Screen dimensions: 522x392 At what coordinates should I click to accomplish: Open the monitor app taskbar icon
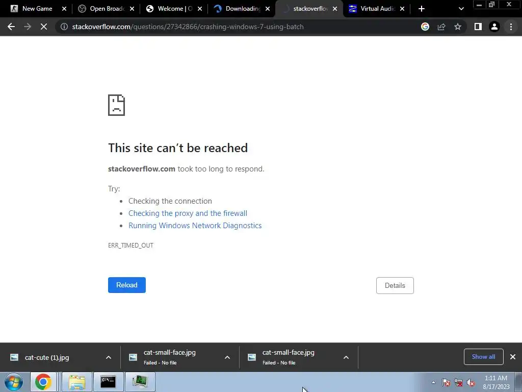(x=140, y=382)
